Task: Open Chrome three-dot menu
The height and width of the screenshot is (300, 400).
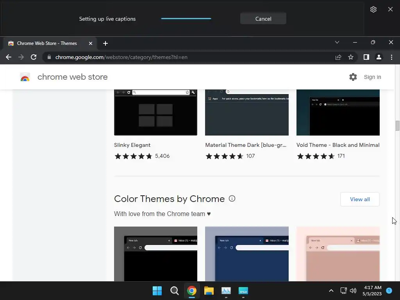Action: (391, 57)
